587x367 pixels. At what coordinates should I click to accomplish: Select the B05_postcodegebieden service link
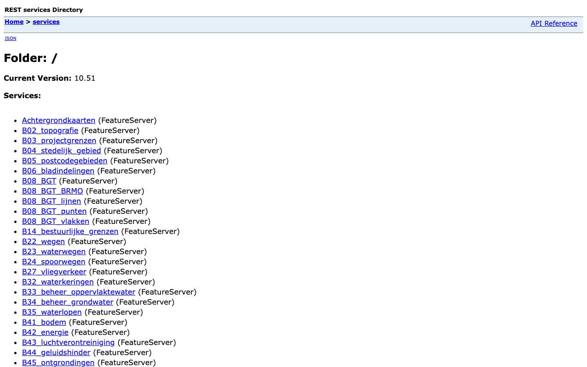point(65,161)
